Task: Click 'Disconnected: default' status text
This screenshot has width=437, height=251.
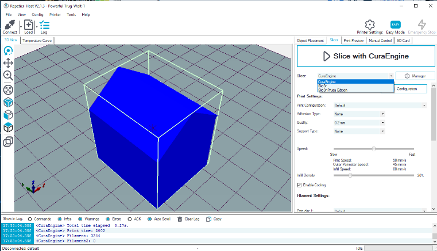Action: point(21,249)
